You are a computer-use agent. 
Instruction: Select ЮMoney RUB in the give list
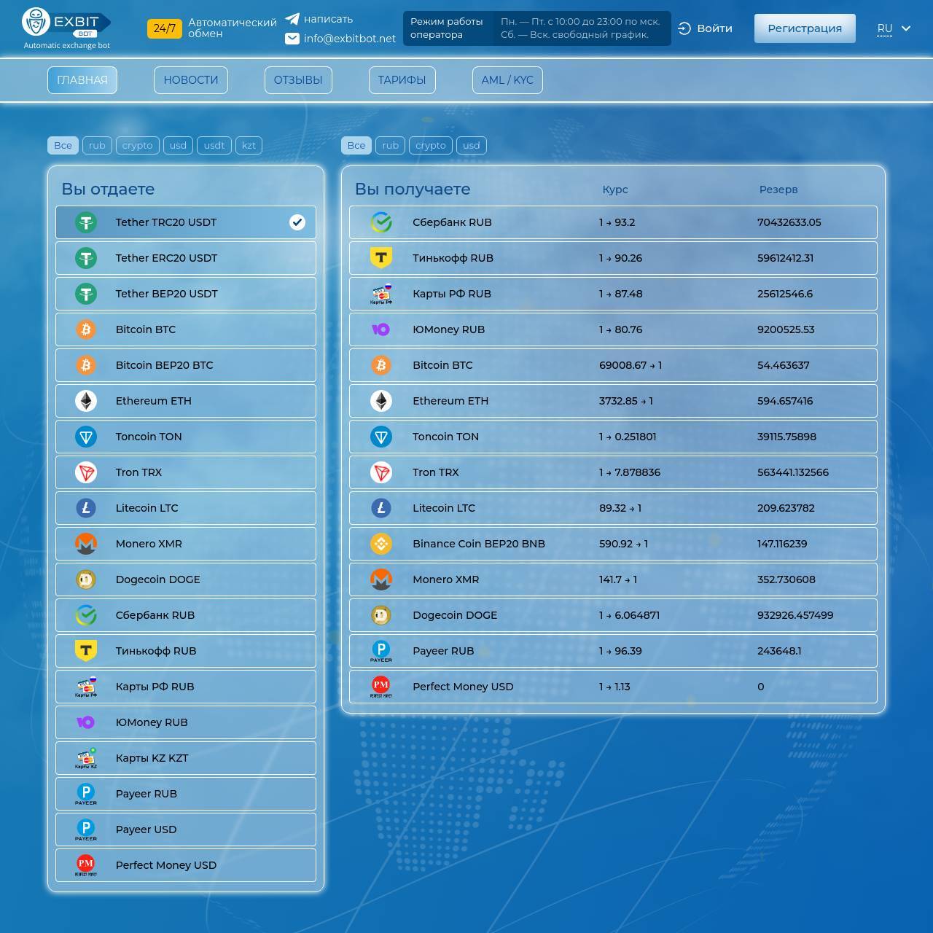[x=186, y=722]
